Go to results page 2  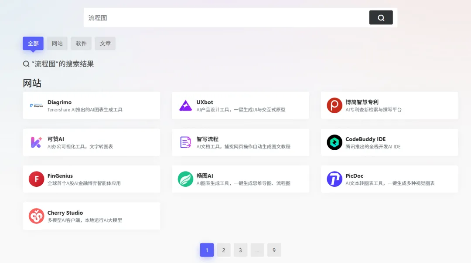pyautogui.click(x=223, y=250)
